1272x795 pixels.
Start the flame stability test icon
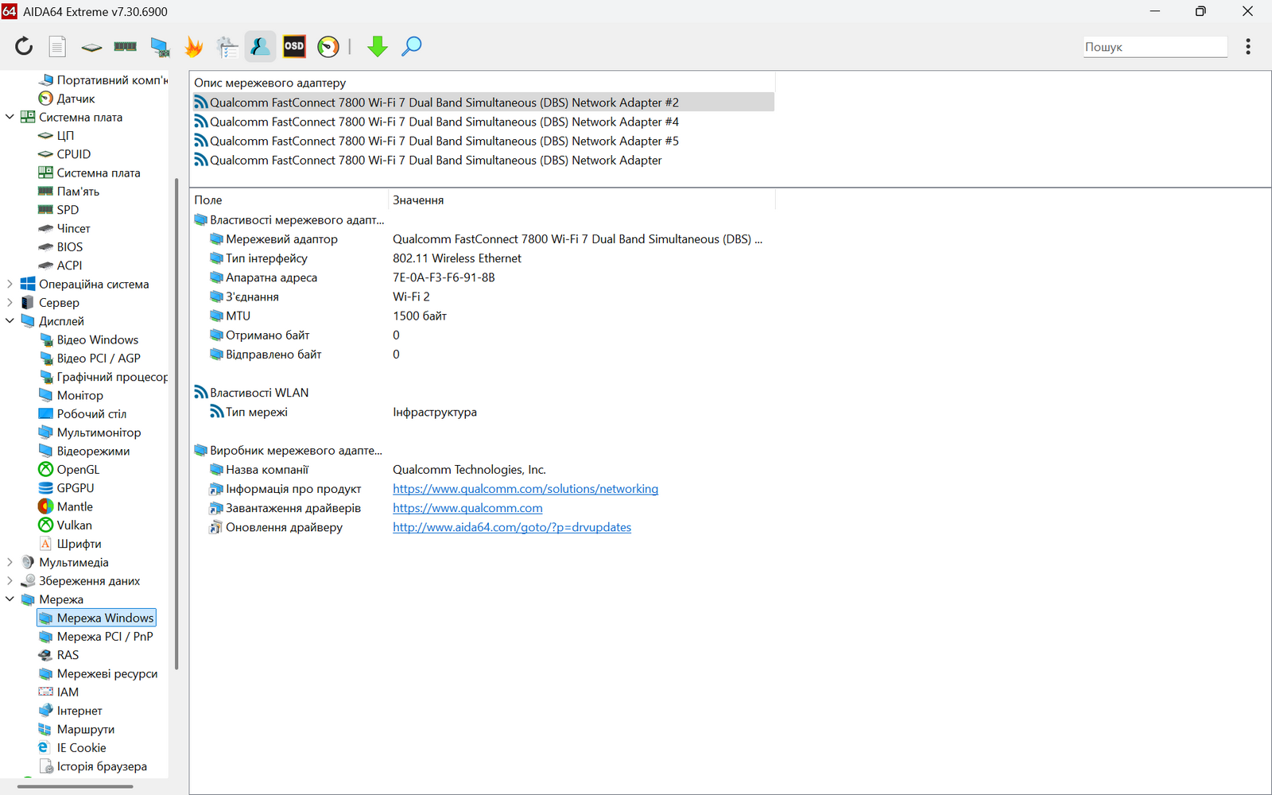coord(194,47)
